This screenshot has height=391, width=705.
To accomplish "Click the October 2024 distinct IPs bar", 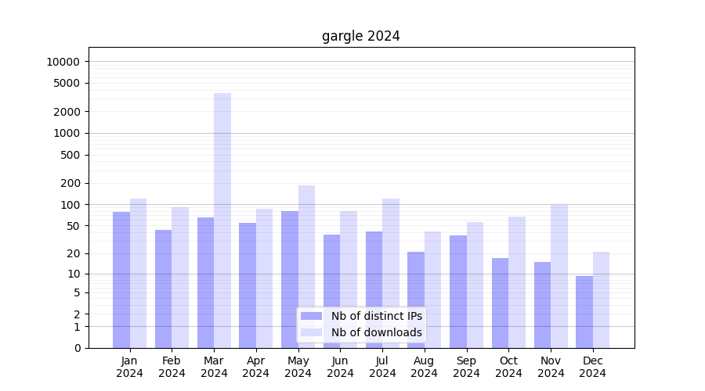I will point(500,303).
